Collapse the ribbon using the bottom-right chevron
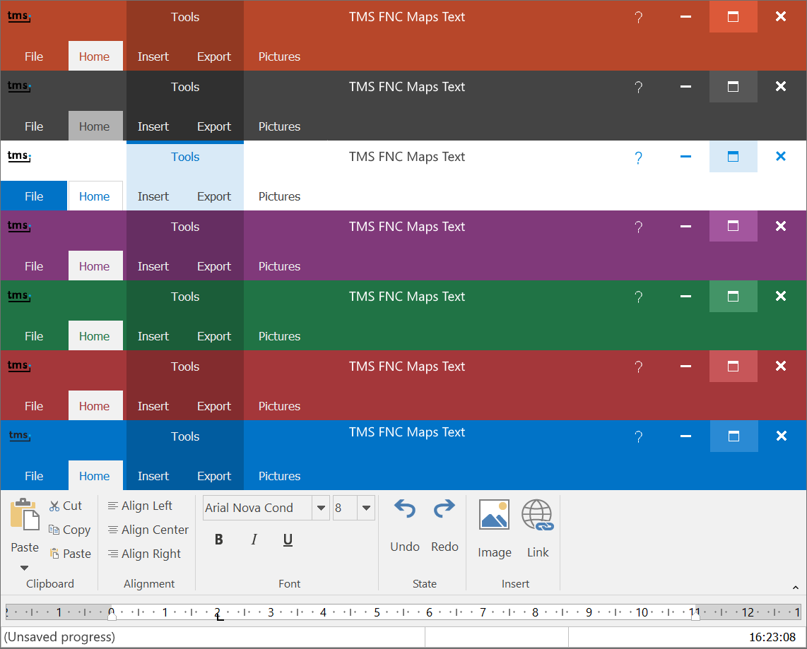Image resolution: width=807 pixels, height=649 pixels. click(795, 587)
